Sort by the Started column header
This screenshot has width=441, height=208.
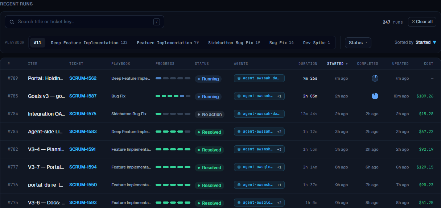337,64
